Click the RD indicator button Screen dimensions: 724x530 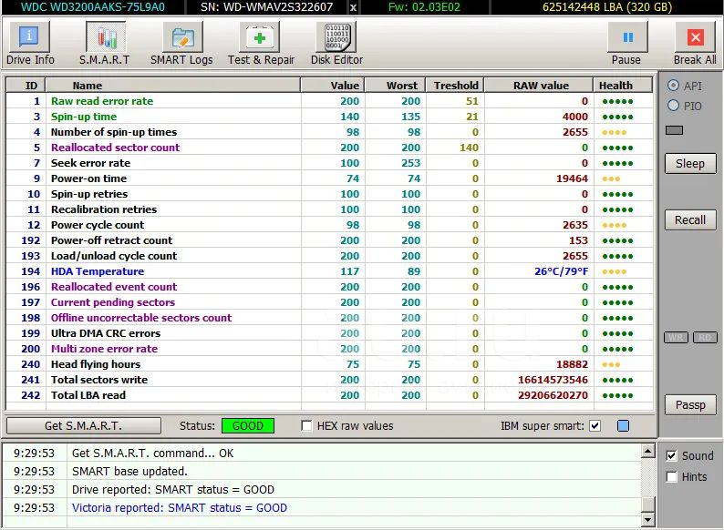point(705,338)
